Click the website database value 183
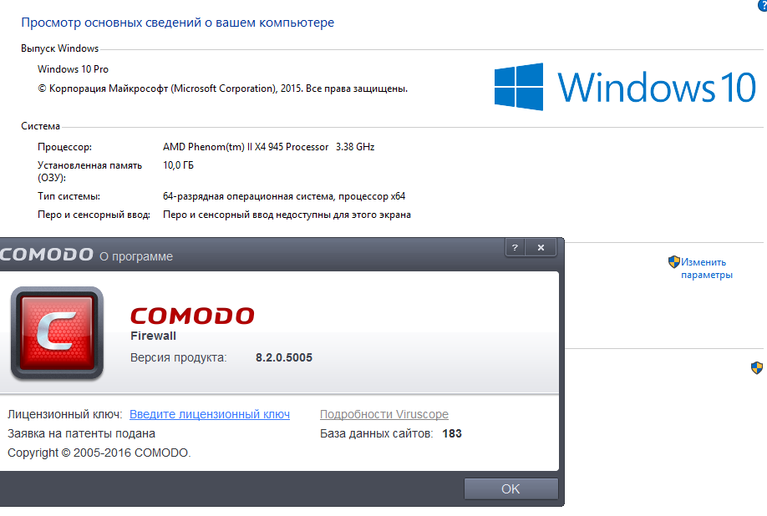Viewport: 767px width, 516px height. coord(452,434)
